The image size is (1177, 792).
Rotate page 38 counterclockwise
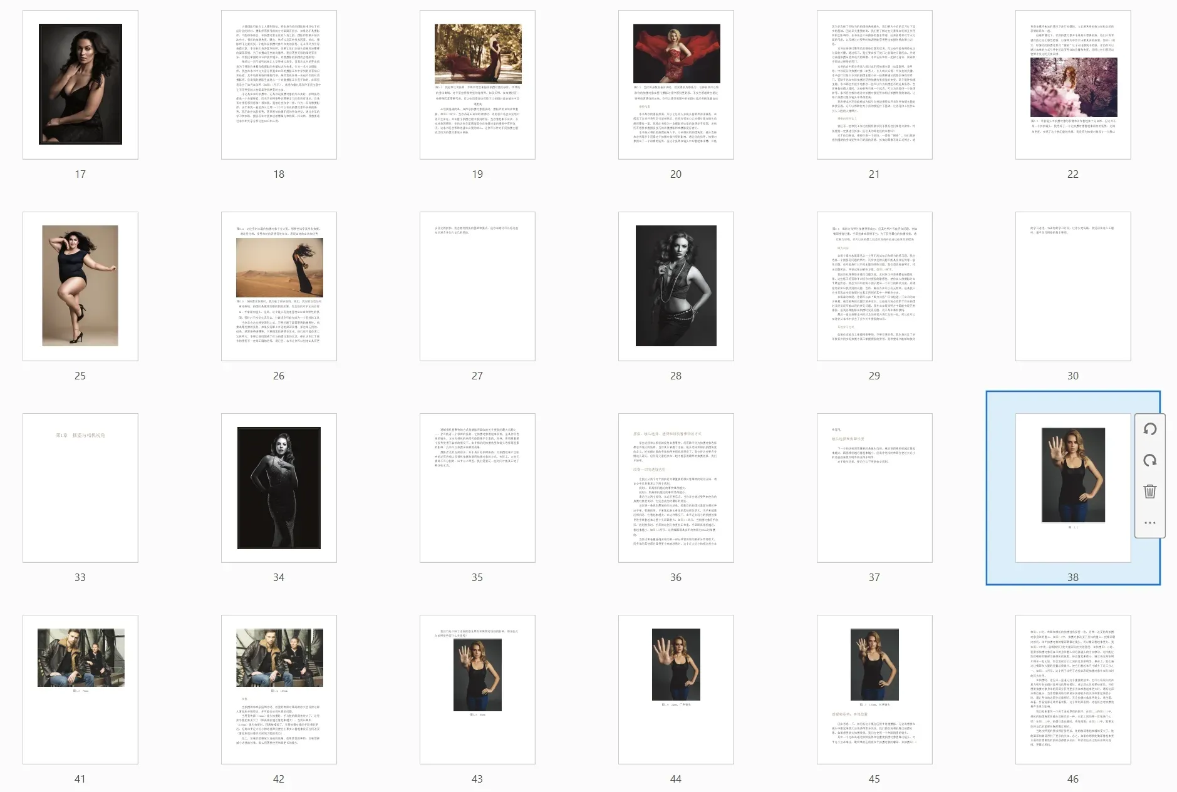[1149, 429]
